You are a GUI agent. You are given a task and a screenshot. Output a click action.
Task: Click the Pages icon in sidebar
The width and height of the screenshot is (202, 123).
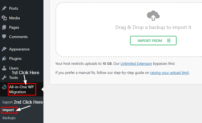point(4,27)
